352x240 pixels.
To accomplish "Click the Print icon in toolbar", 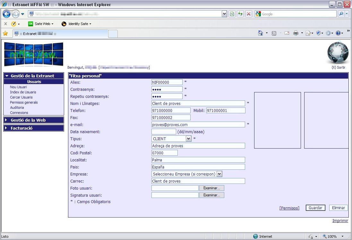I will tap(296, 33).
